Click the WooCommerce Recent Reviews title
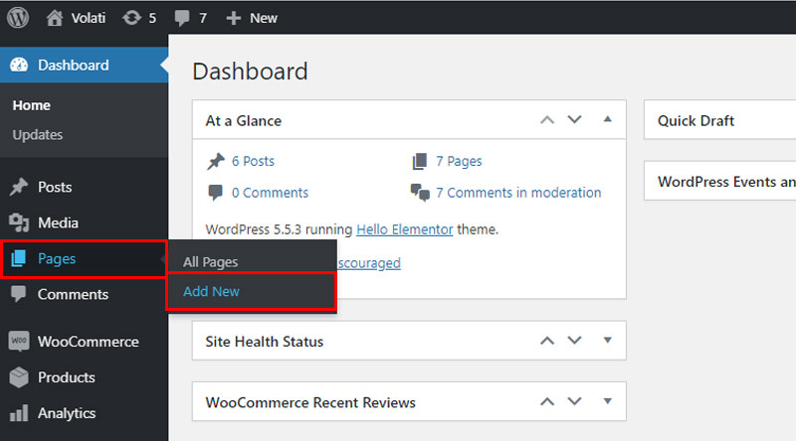The height and width of the screenshot is (441, 796). [310, 402]
